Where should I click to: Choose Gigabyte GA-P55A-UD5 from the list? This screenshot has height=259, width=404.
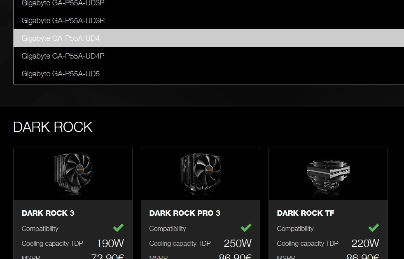[209, 74]
